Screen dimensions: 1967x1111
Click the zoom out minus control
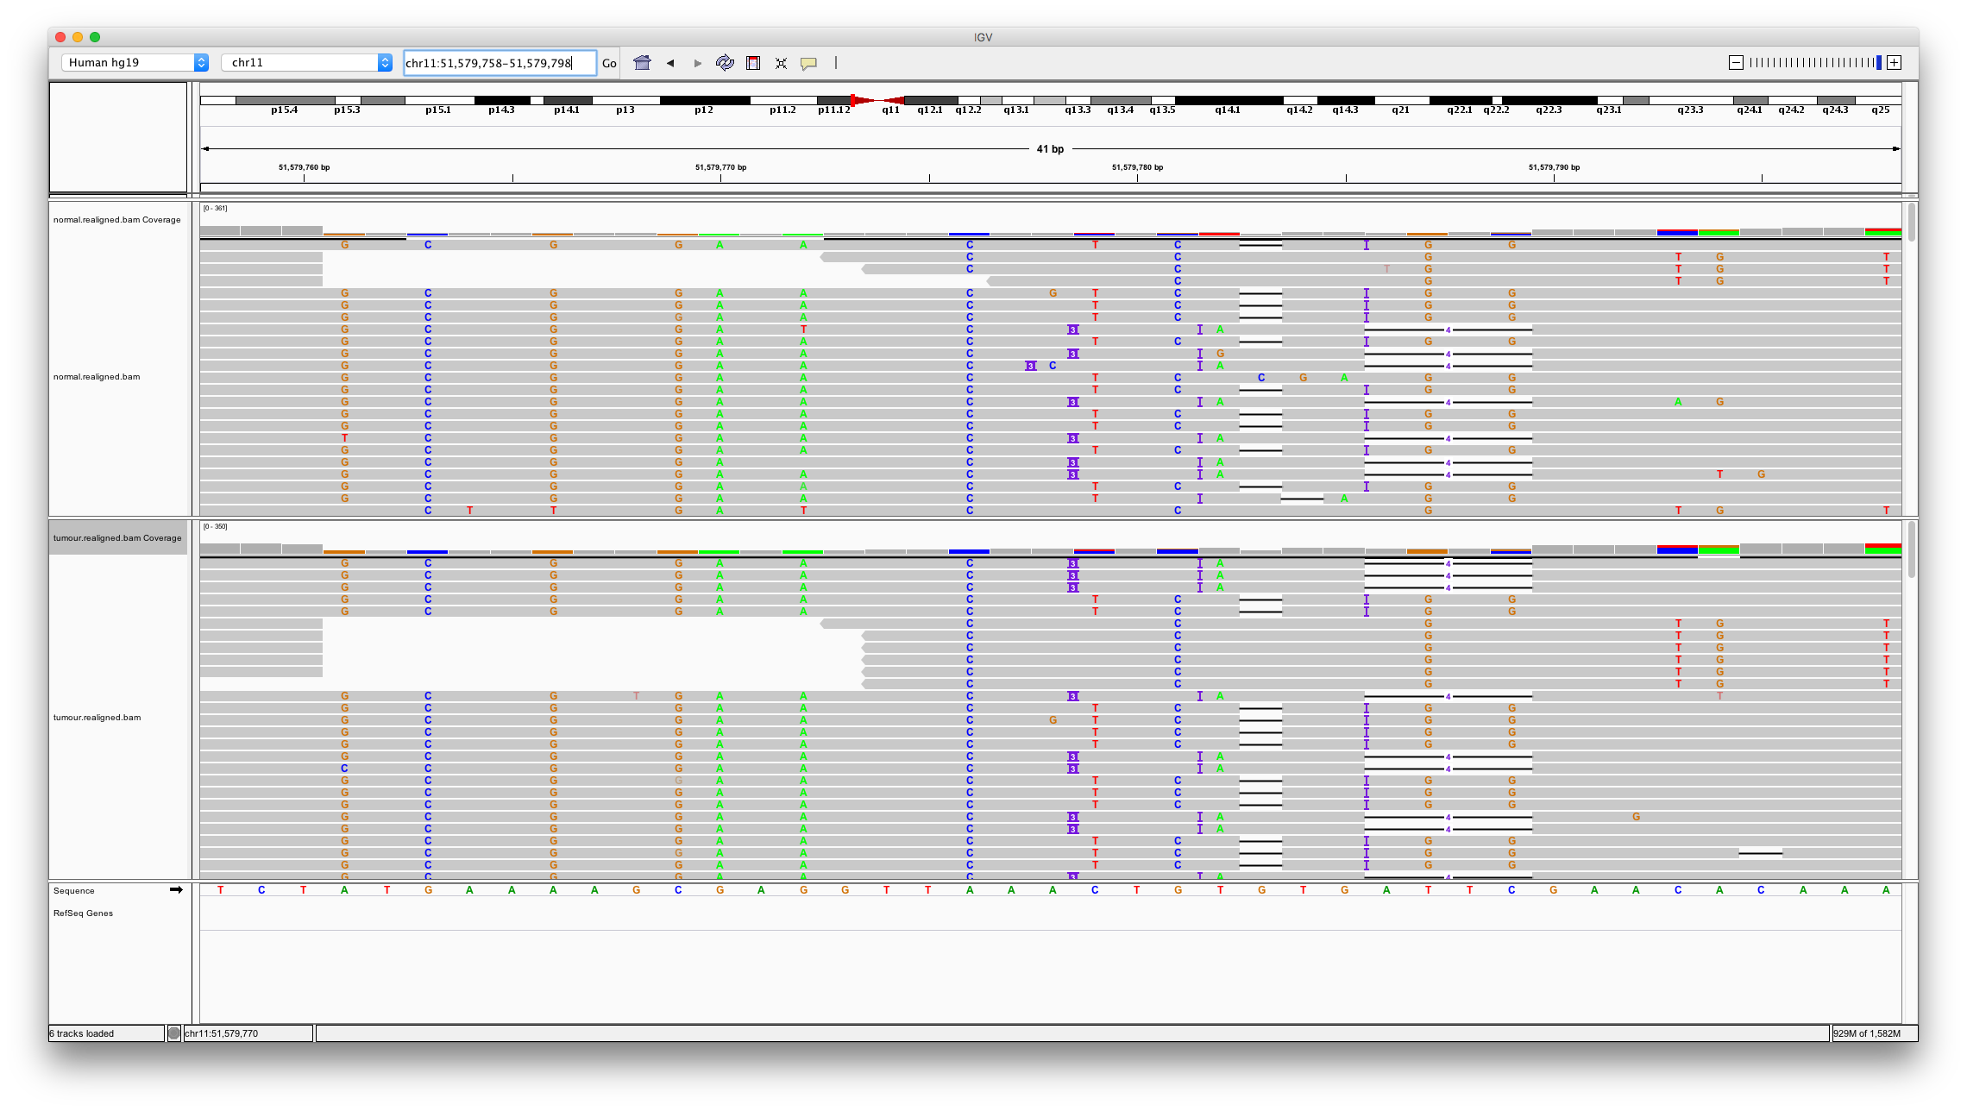[1736, 62]
